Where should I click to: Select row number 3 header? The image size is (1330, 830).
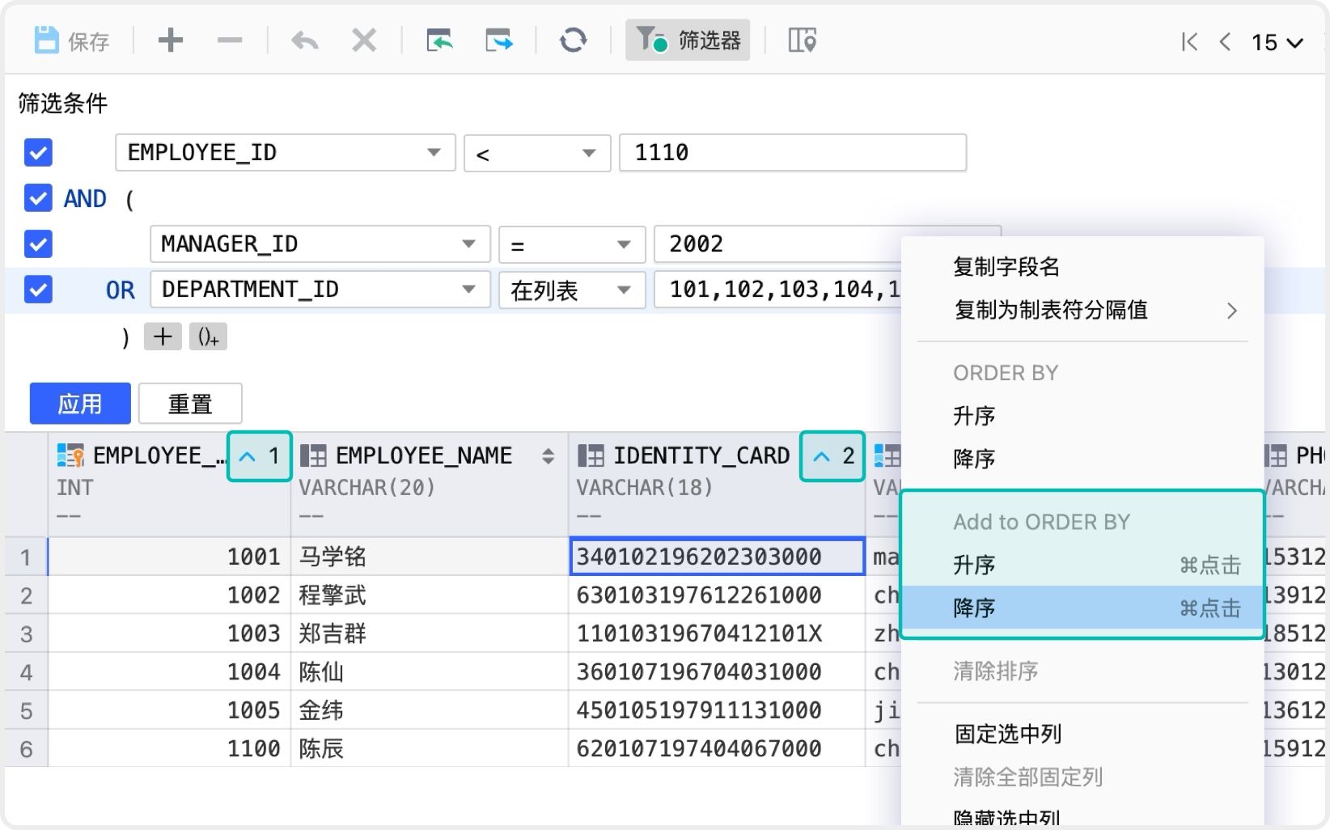tap(26, 633)
